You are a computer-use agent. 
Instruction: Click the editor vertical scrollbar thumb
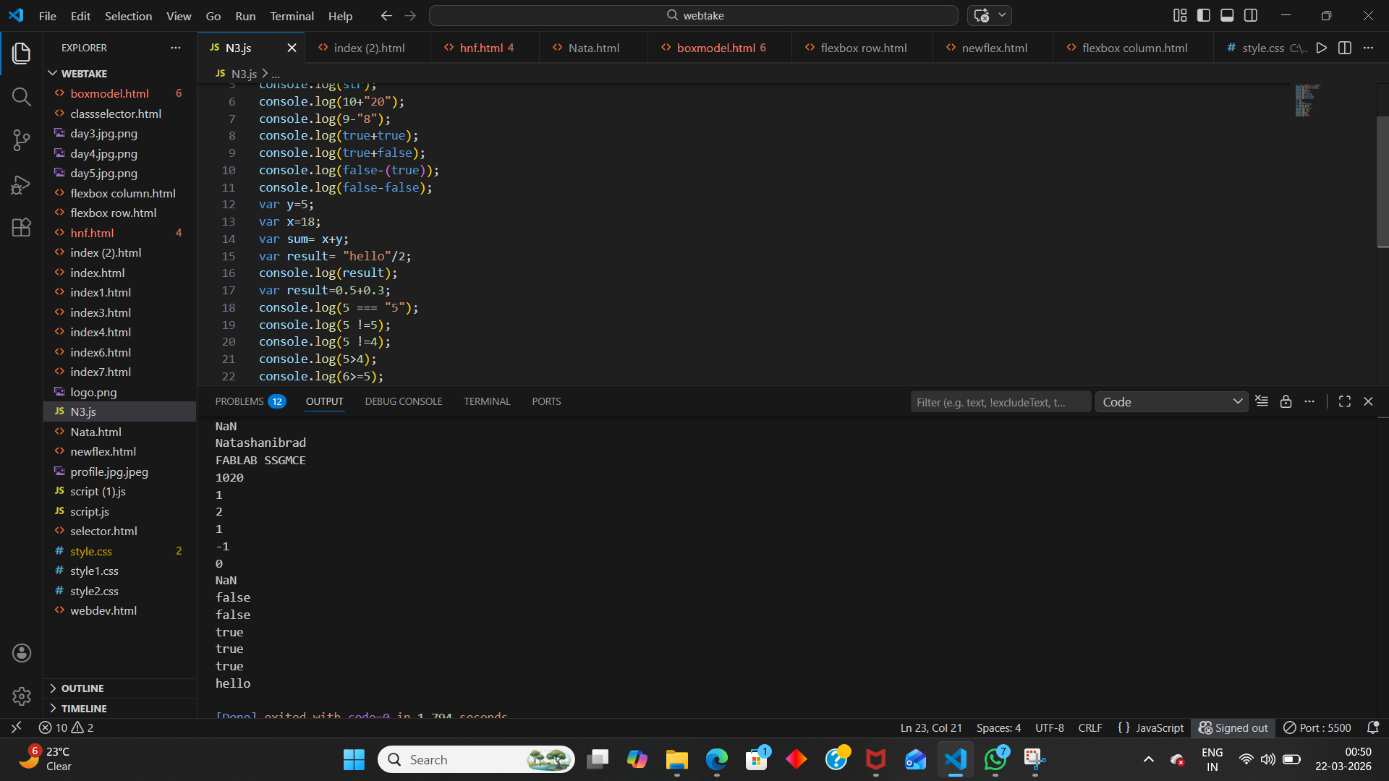pos(1382,181)
